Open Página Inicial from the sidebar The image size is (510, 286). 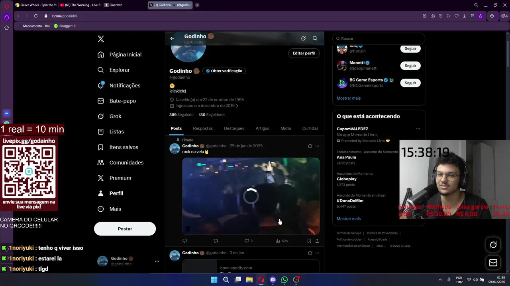pyautogui.click(x=120, y=54)
